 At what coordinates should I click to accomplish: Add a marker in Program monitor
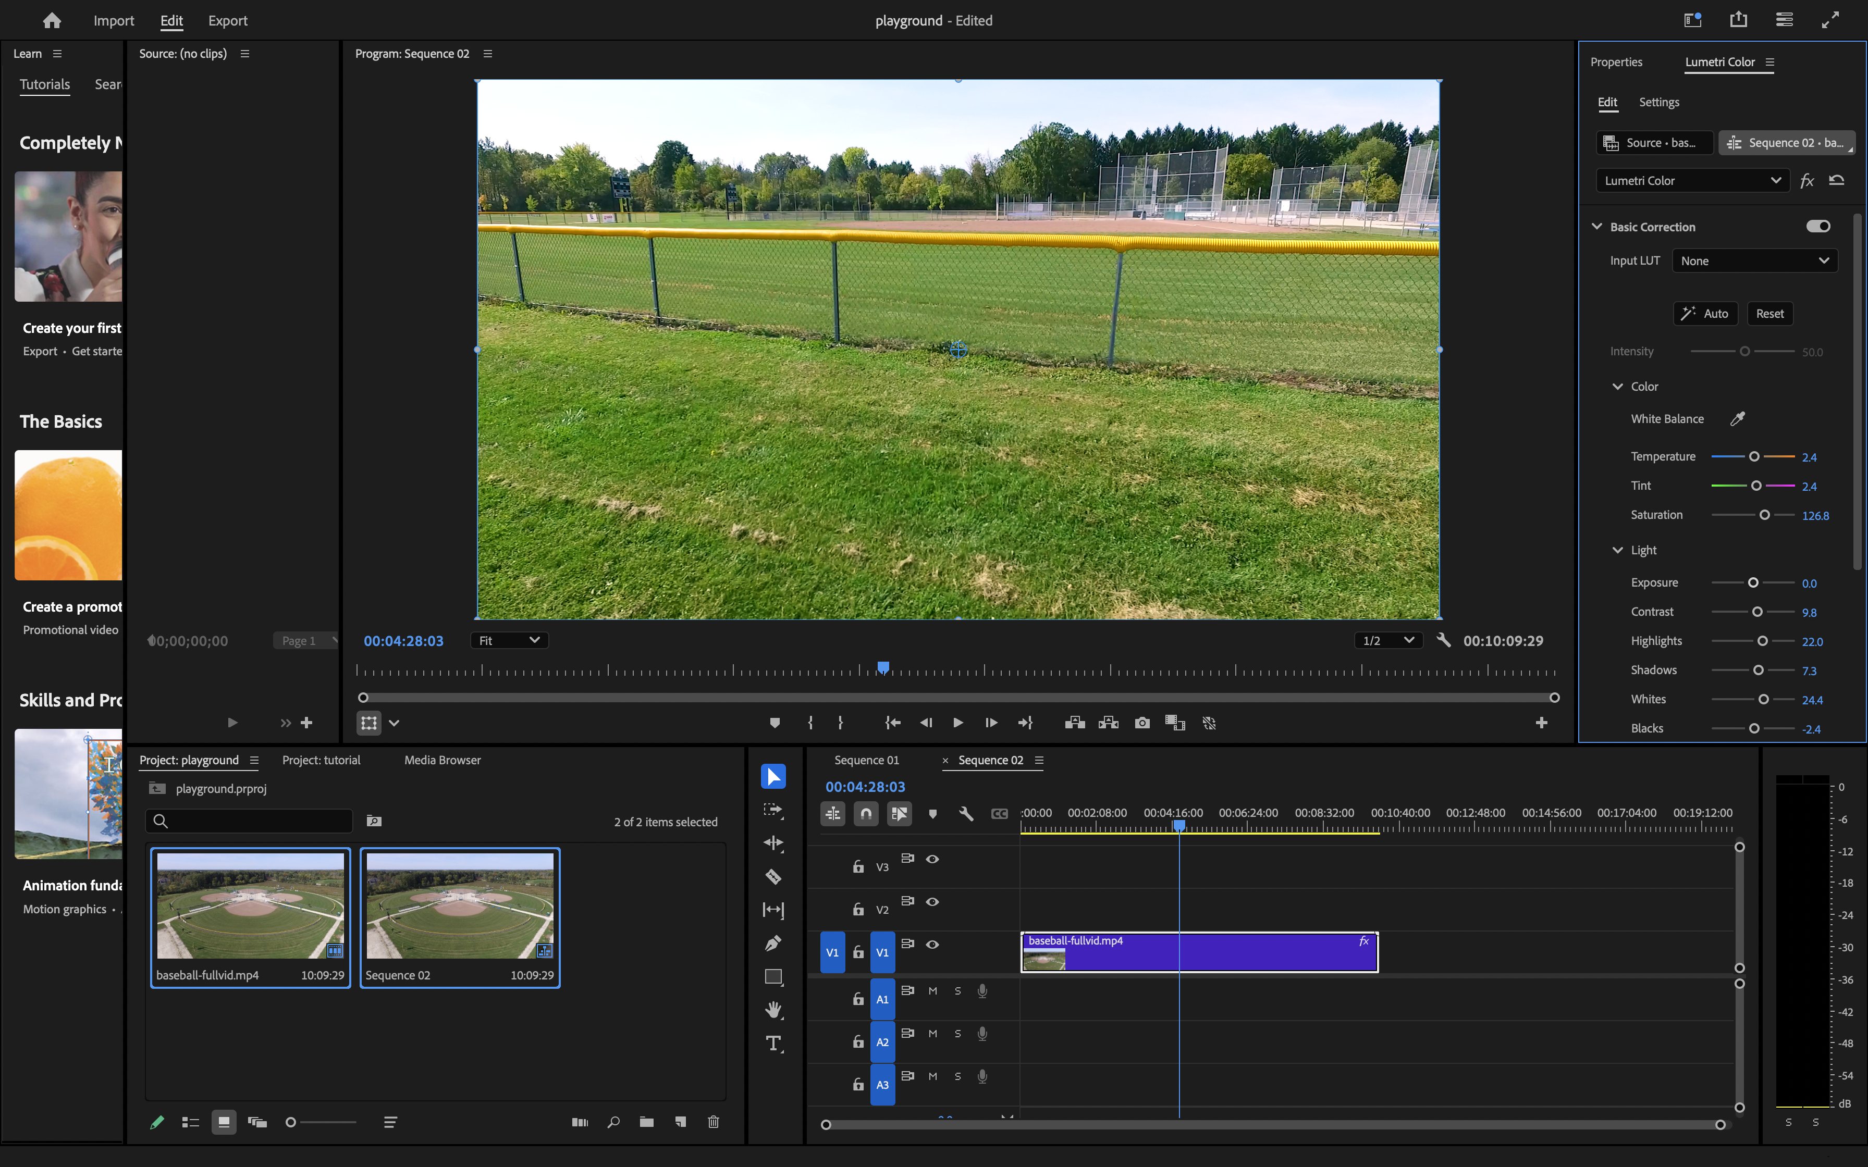pyautogui.click(x=774, y=723)
